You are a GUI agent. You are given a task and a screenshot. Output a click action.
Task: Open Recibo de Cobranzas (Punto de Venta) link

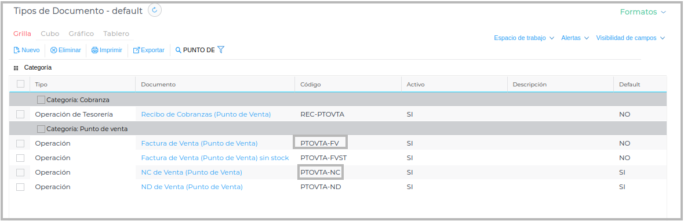point(206,114)
